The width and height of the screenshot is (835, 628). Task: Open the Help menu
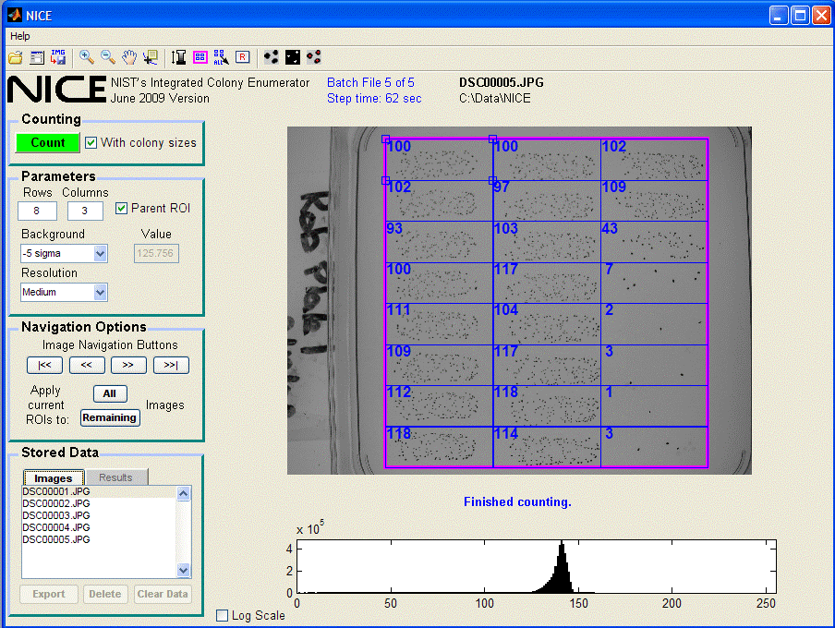(x=19, y=35)
